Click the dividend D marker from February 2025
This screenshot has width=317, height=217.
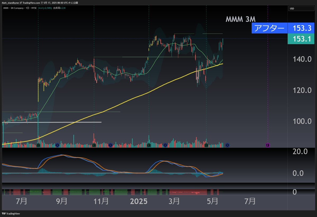tap(165, 145)
